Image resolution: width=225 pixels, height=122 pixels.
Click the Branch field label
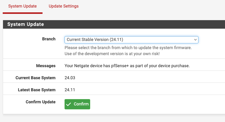pyautogui.click(x=49, y=39)
